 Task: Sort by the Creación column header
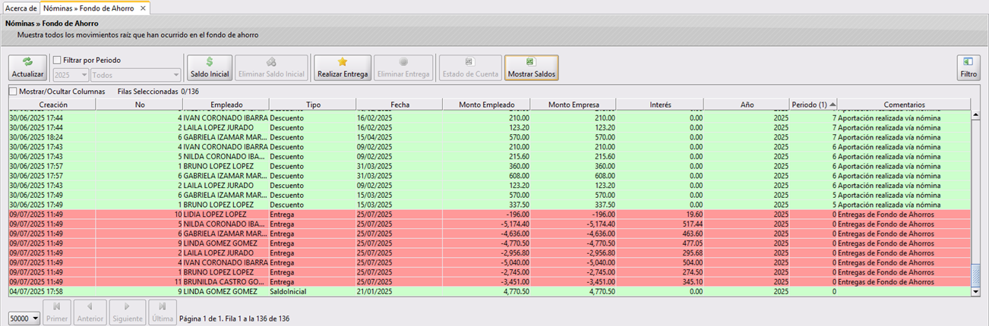tap(53, 104)
